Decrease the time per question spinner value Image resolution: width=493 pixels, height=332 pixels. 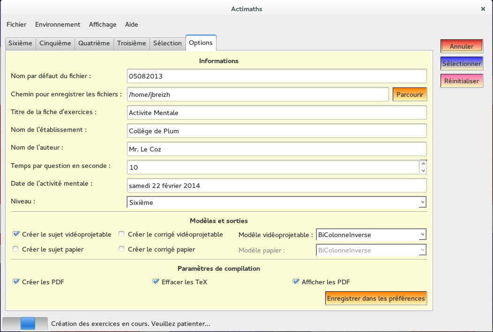[x=423, y=171]
